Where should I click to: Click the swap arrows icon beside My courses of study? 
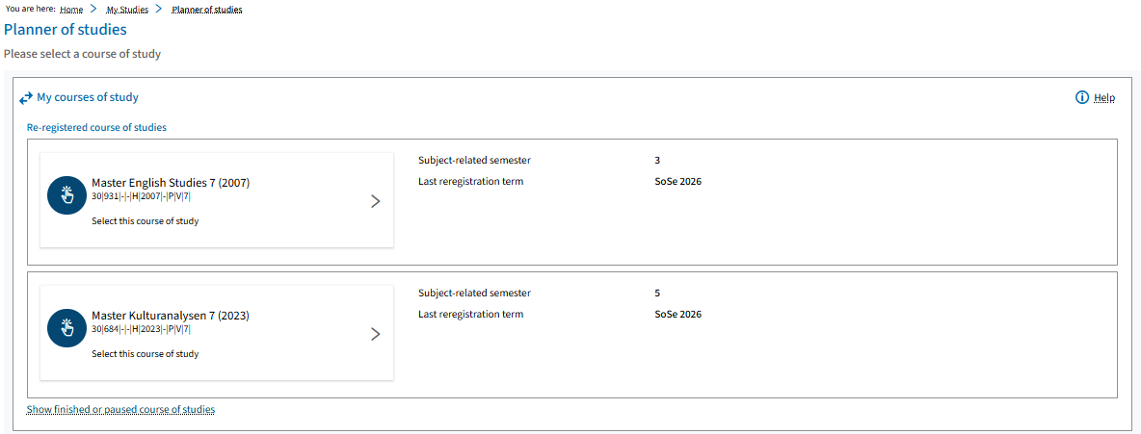(26, 97)
